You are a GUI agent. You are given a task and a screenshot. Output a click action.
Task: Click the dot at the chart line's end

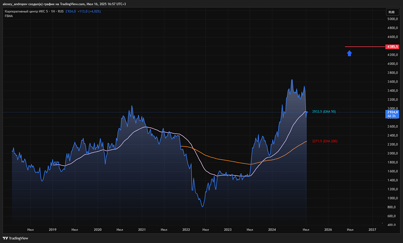coord(307,112)
